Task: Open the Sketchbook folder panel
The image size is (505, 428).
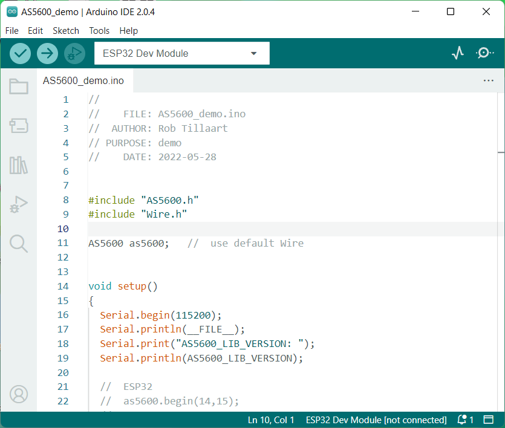Action: [19, 86]
